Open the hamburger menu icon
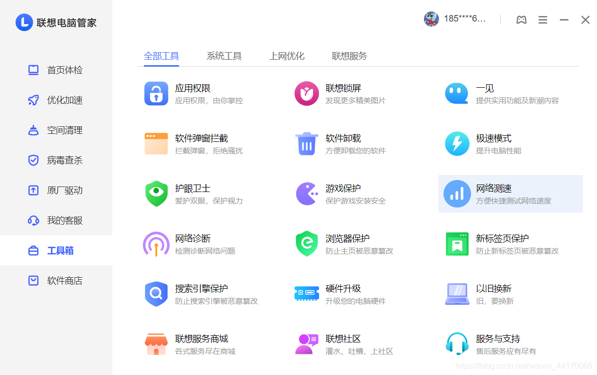 tap(542, 20)
